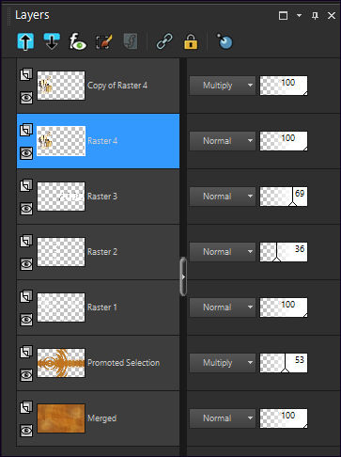This screenshot has height=457, width=341.
Task: Hide the Raster 3 layer
Action: (x=26, y=209)
